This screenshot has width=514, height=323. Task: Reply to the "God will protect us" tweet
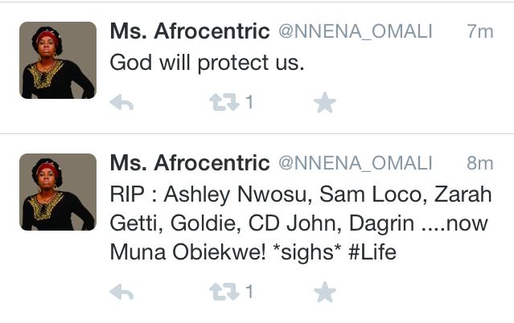(x=121, y=103)
